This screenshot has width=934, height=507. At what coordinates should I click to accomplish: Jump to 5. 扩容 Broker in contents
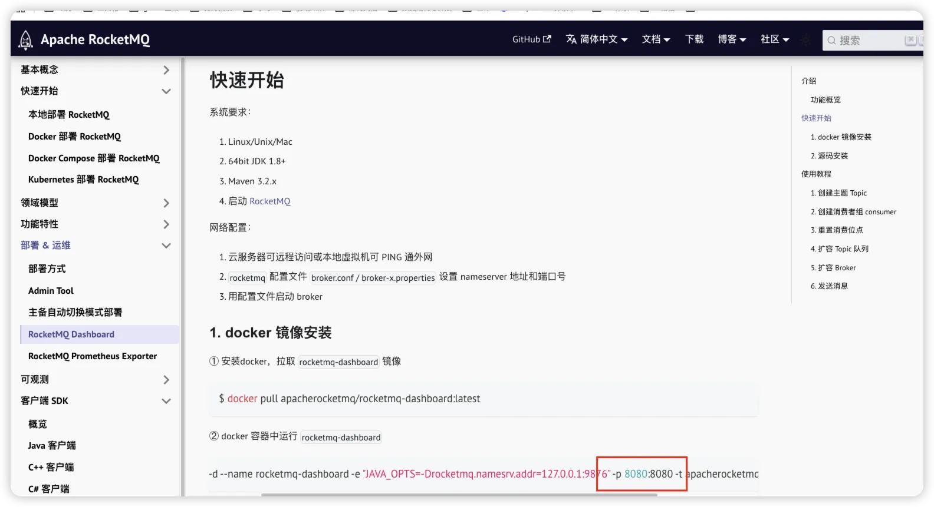(x=833, y=268)
